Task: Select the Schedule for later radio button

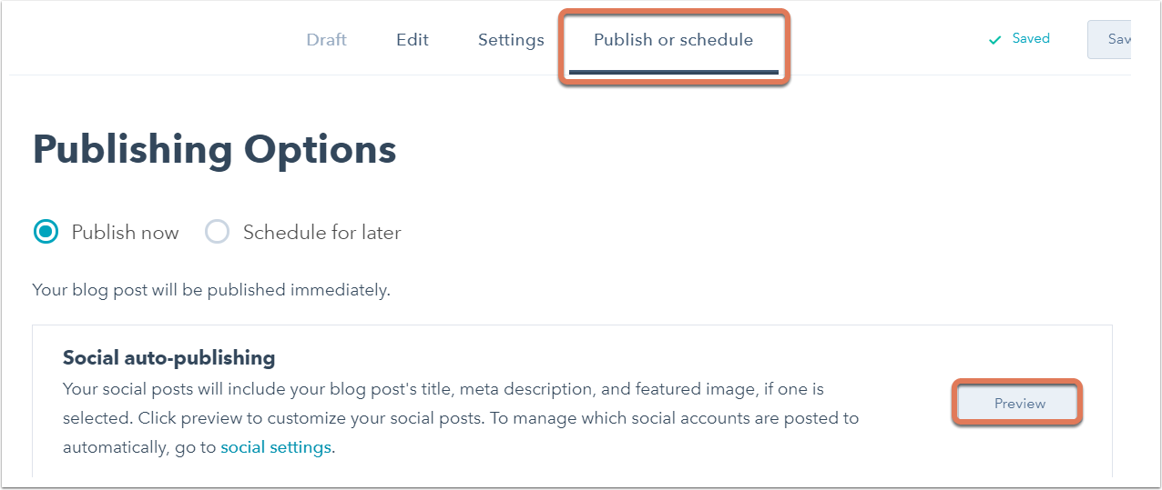Action: click(x=217, y=232)
